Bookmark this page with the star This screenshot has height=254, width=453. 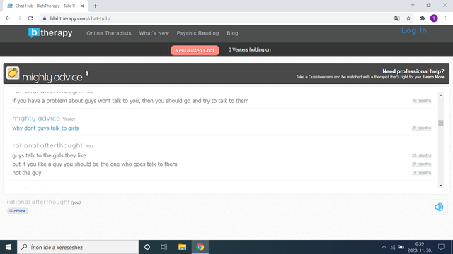408,18
